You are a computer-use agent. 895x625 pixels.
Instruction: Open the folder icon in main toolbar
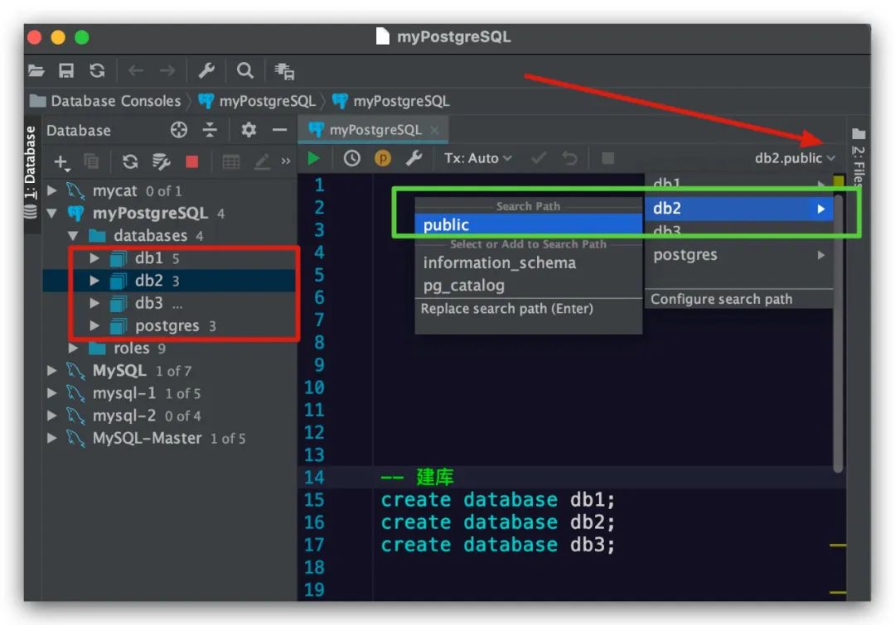coord(36,70)
